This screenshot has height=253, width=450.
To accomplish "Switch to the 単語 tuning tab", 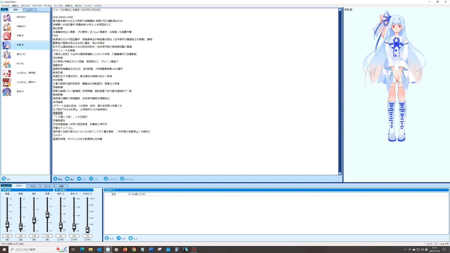I will [61, 186].
